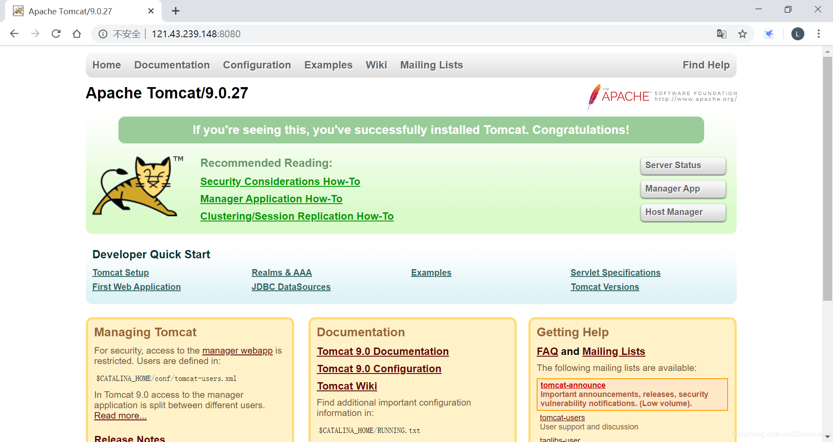The width and height of the screenshot is (833, 442).
Task: Click the Apache Tomcat/9.0.27 page heading
Action: click(167, 93)
